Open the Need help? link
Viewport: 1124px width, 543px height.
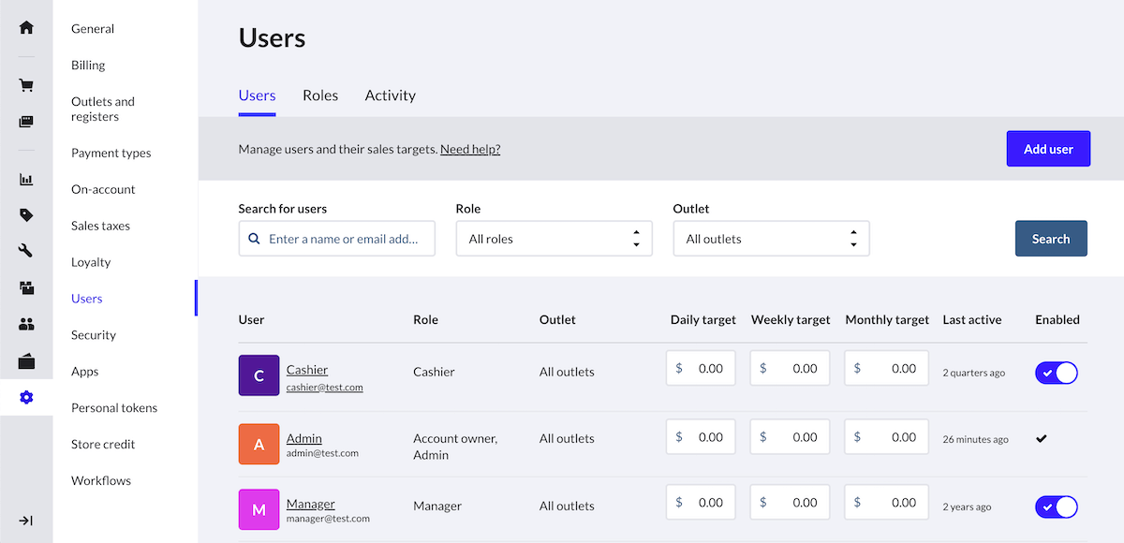tap(470, 149)
